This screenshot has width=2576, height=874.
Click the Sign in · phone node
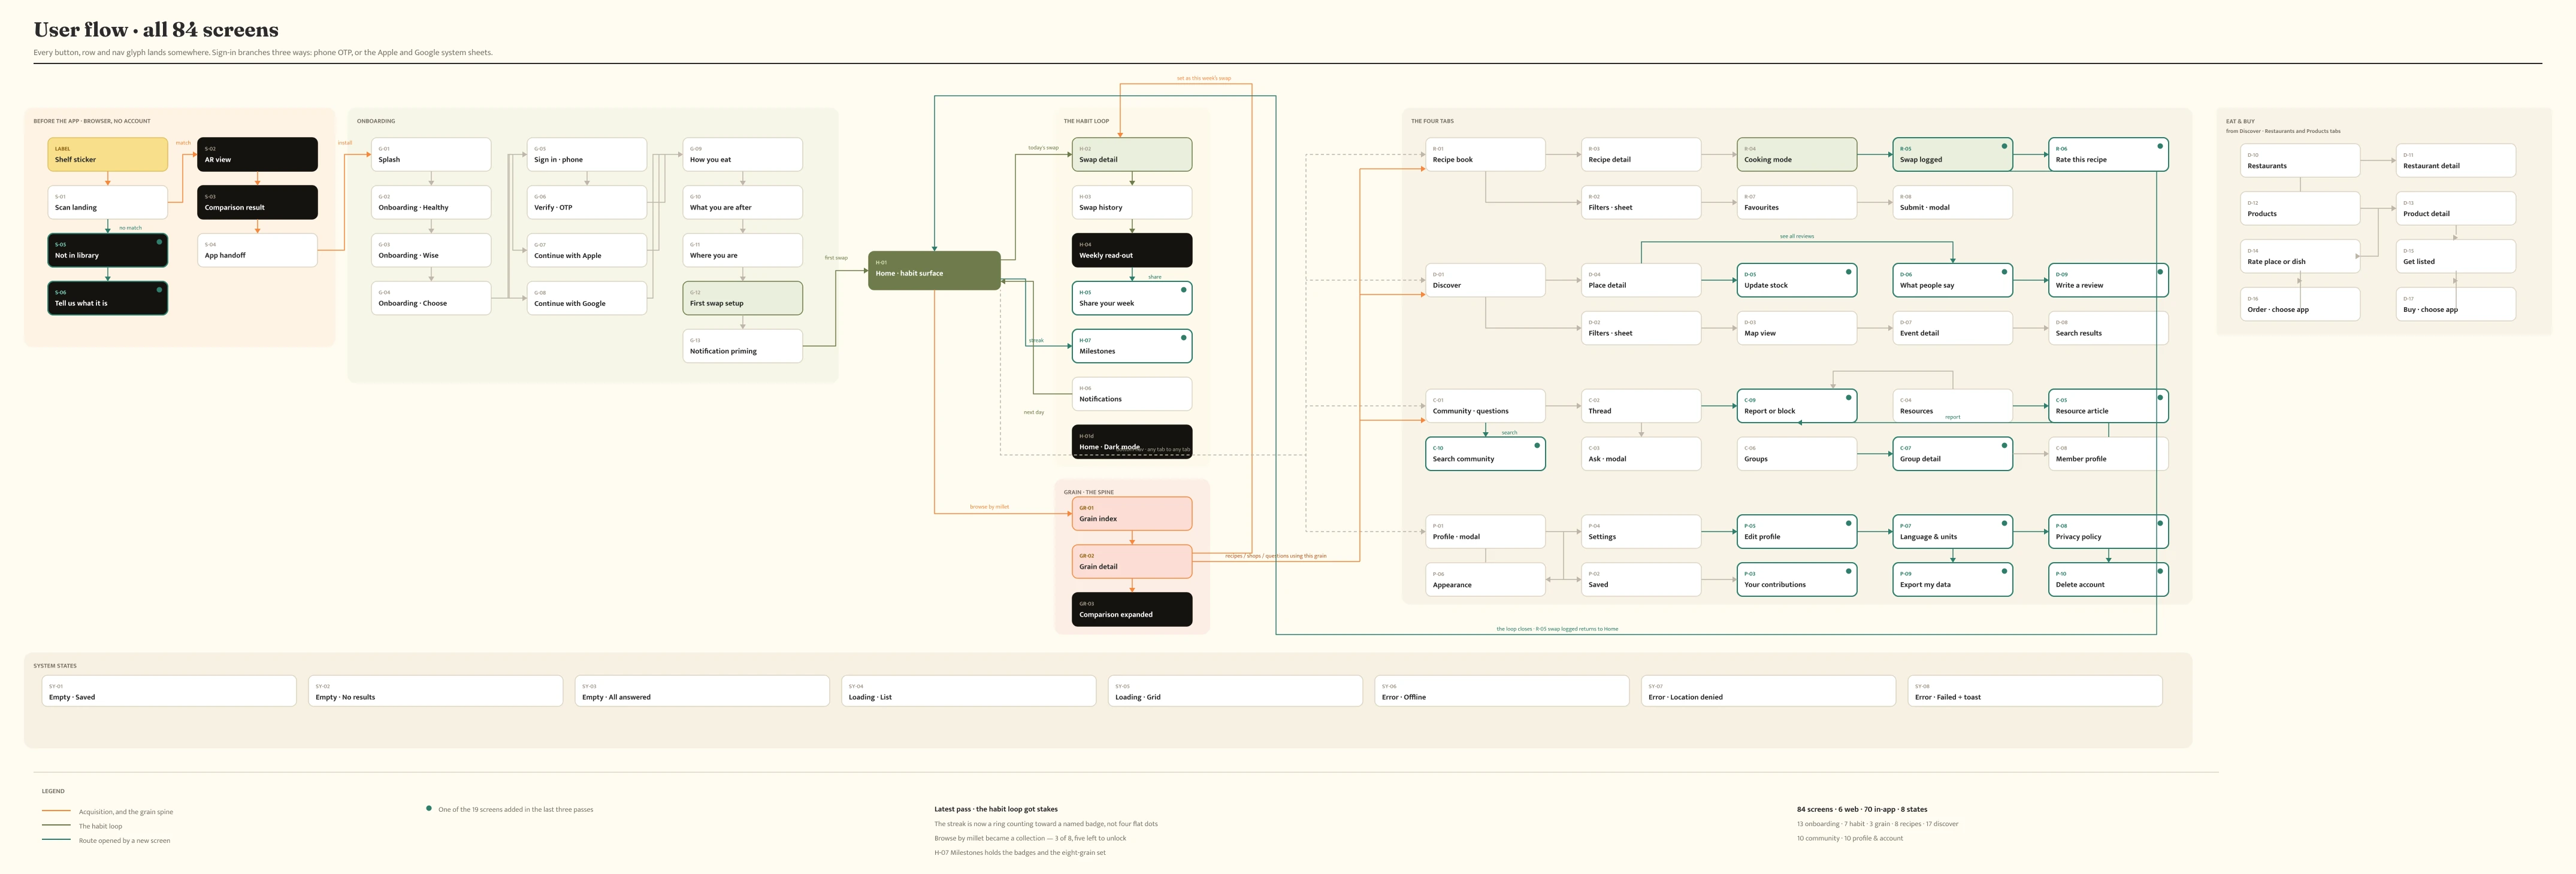[x=587, y=155]
